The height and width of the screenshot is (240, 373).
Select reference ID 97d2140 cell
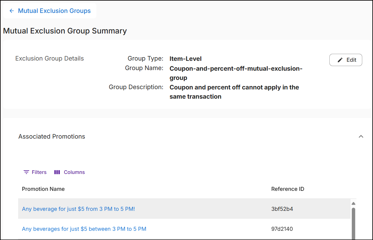click(282, 229)
